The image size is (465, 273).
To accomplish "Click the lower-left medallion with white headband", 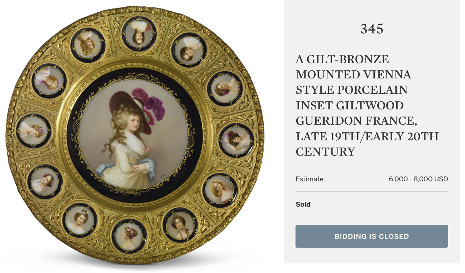I will click(79, 220).
